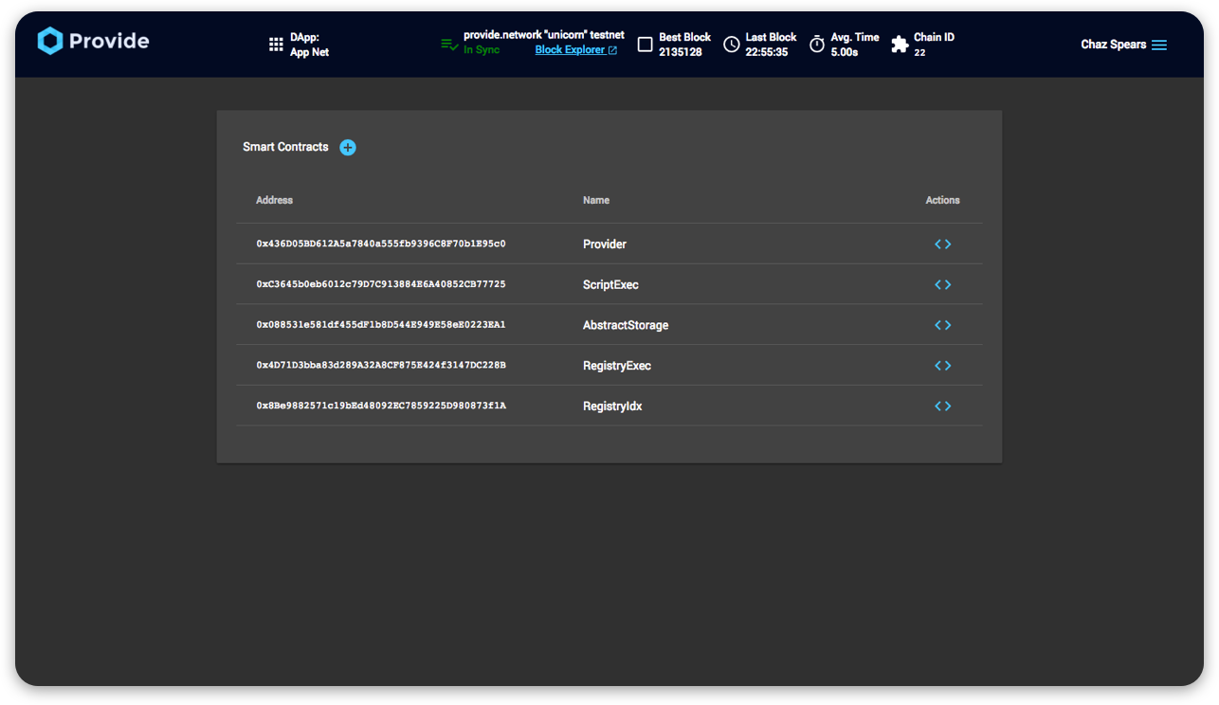The height and width of the screenshot is (705, 1219).
Task: Select address 0x088531e581df455dF1b8D544E949E58eE0223EA1
Action: point(381,325)
